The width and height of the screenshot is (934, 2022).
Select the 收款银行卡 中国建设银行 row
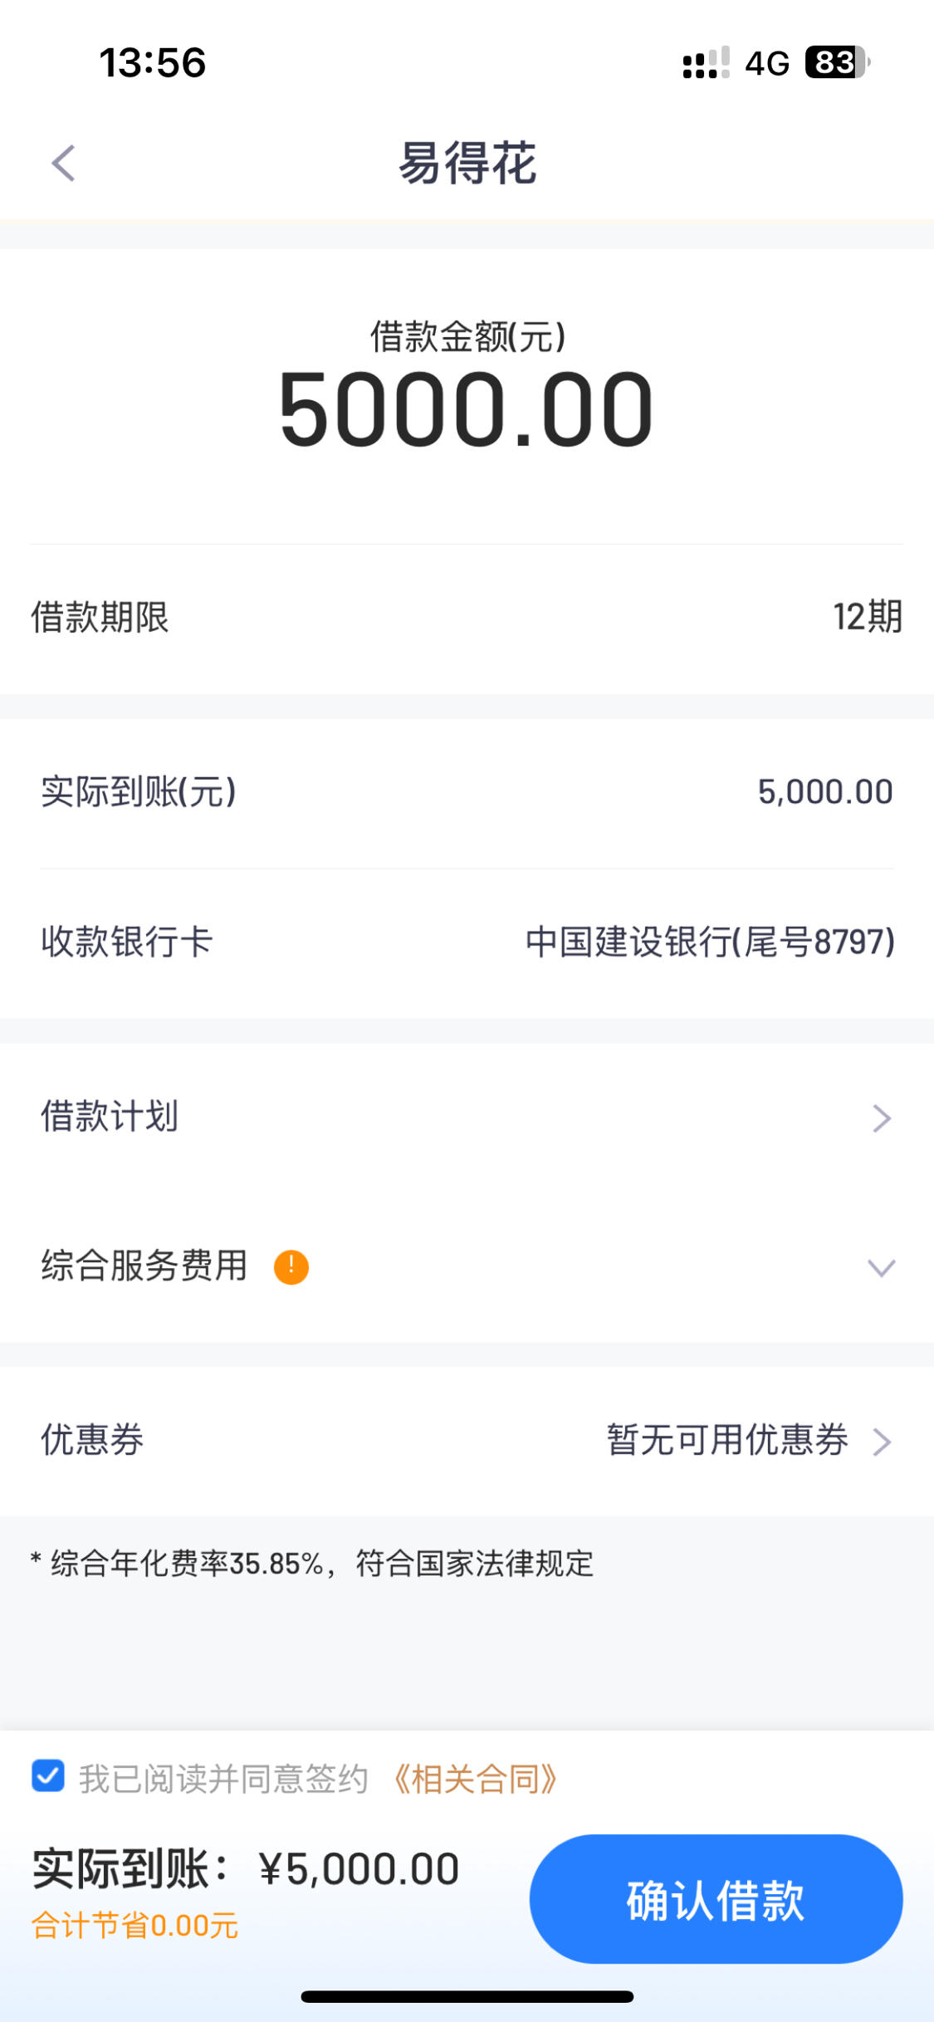click(x=467, y=942)
